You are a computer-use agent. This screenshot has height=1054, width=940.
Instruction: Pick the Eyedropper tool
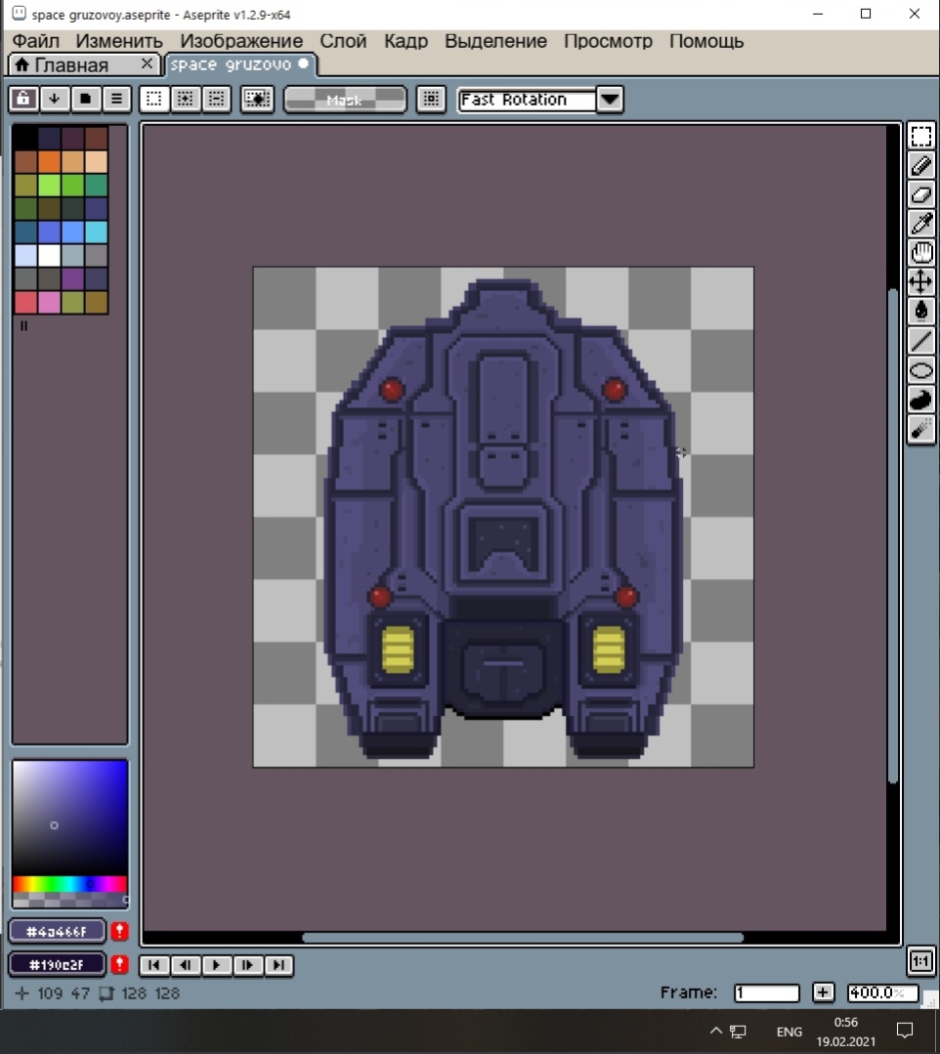tap(920, 224)
